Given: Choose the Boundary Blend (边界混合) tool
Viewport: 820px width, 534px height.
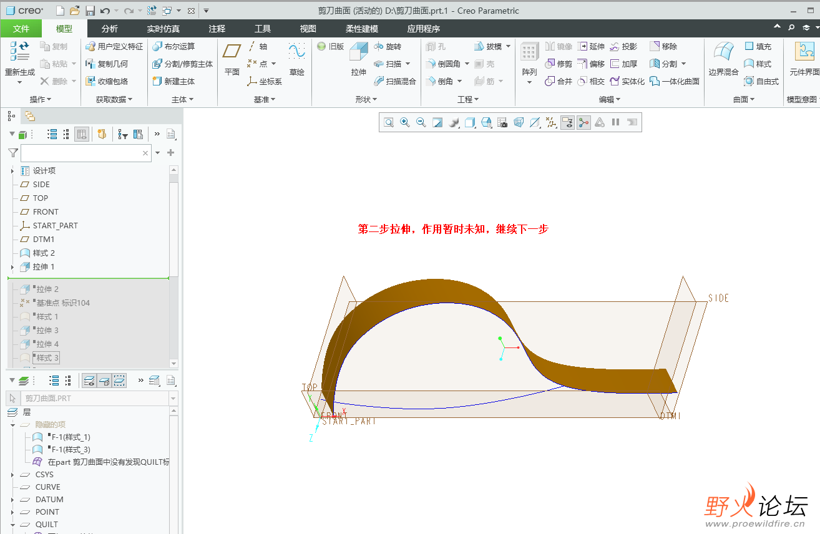Looking at the screenshot, I should point(723,59).
